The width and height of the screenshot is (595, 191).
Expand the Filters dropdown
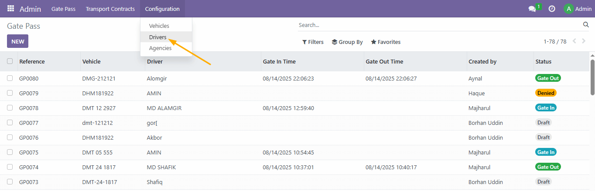pos(313,42)
